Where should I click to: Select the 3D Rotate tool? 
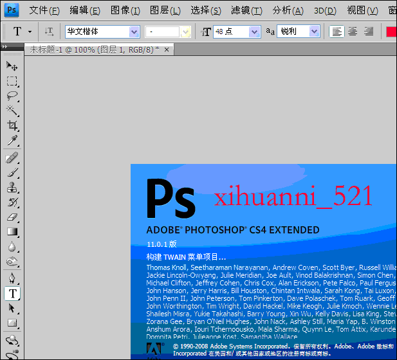point(12,341)
